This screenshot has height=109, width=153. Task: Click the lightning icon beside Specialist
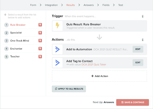(x=40, y=33)
